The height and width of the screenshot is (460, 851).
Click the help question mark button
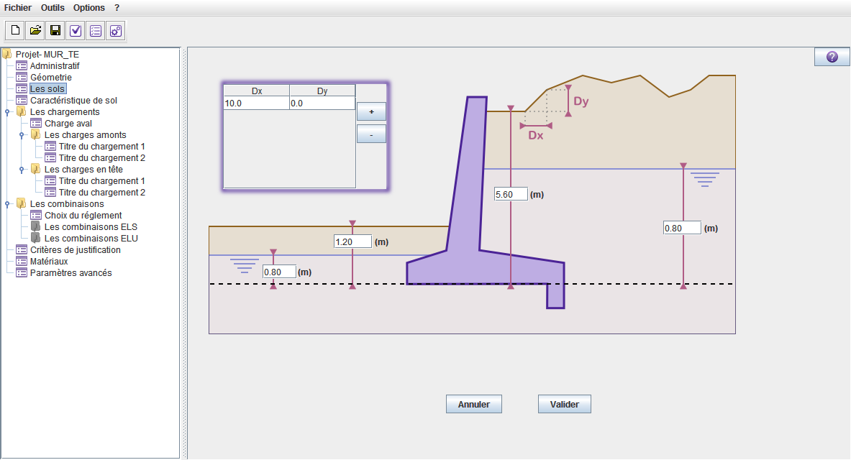pyautogui.click(x=832, y=57)
